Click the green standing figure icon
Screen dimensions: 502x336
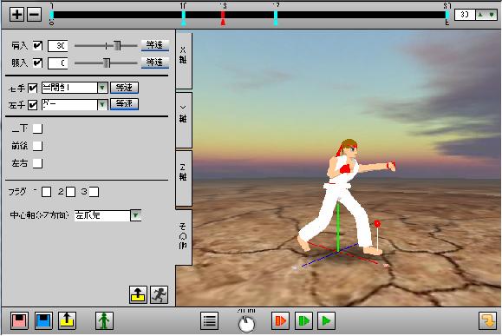(104, 320)
